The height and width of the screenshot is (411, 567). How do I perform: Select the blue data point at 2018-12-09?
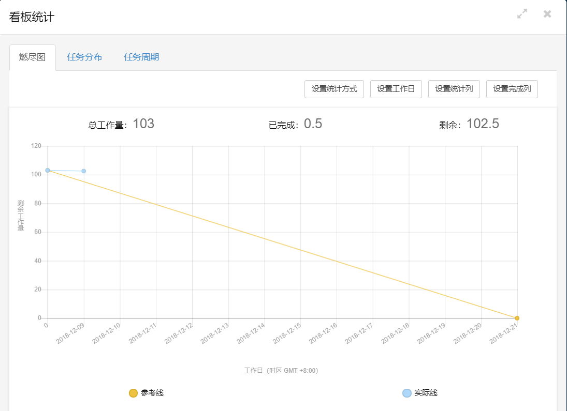[83, 171]
